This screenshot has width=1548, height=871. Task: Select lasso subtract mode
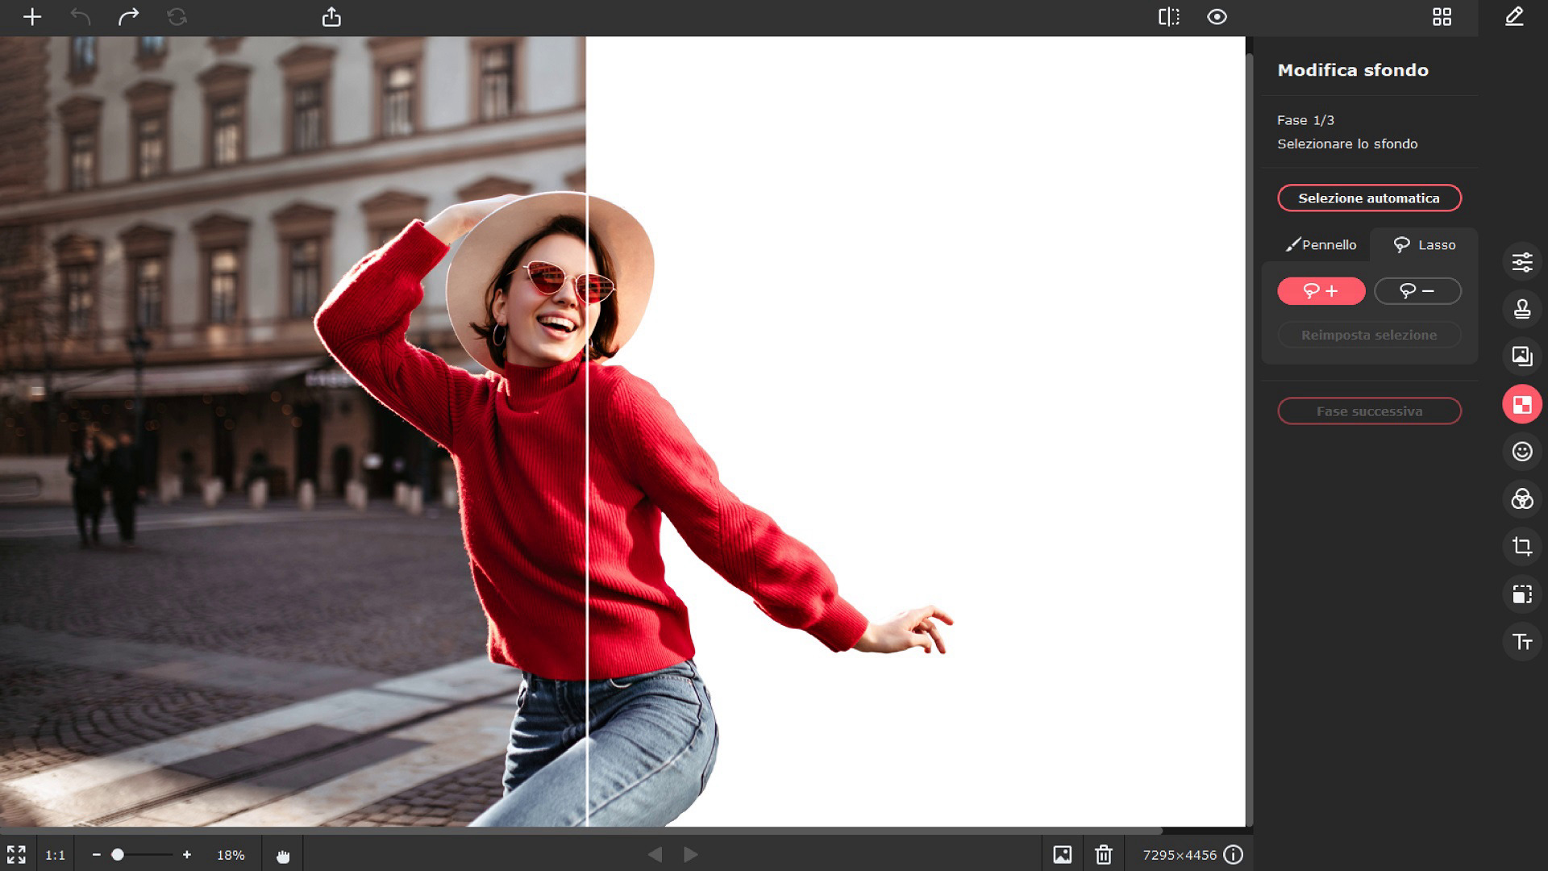(x=1417, y=291)
